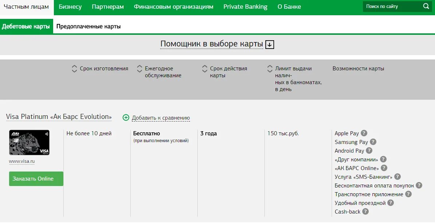
Task: Click the 150 тыс.руб. limit value
Action: click(283, 133)
